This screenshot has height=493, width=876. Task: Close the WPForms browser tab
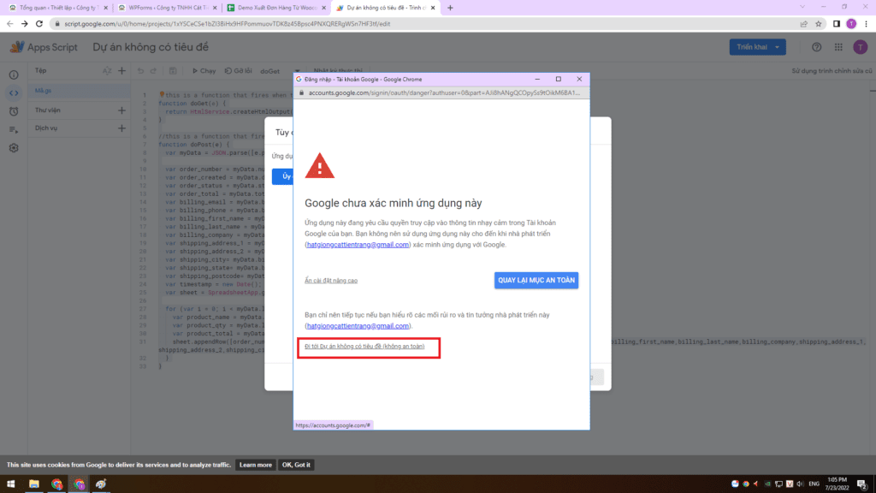tap(215, 8)
